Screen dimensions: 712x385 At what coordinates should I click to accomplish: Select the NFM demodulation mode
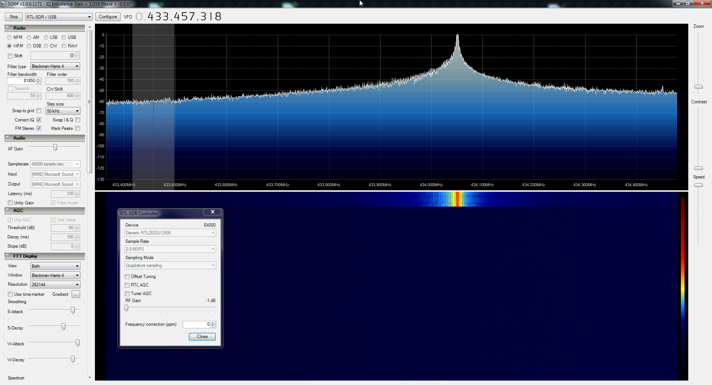(10, 37)
